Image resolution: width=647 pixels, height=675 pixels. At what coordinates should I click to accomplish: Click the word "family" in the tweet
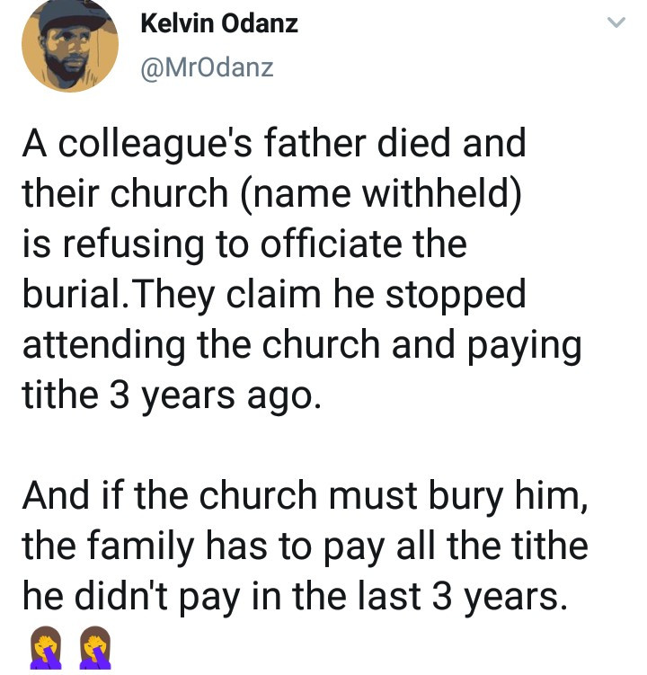coord(144,546)
